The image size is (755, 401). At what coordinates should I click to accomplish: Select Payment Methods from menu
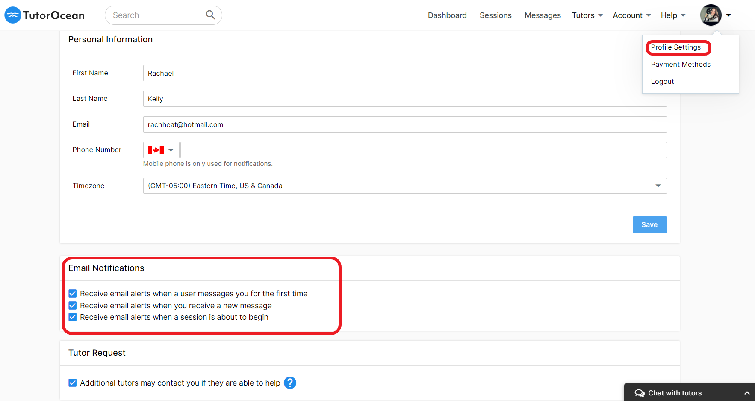tap(681, 65)
